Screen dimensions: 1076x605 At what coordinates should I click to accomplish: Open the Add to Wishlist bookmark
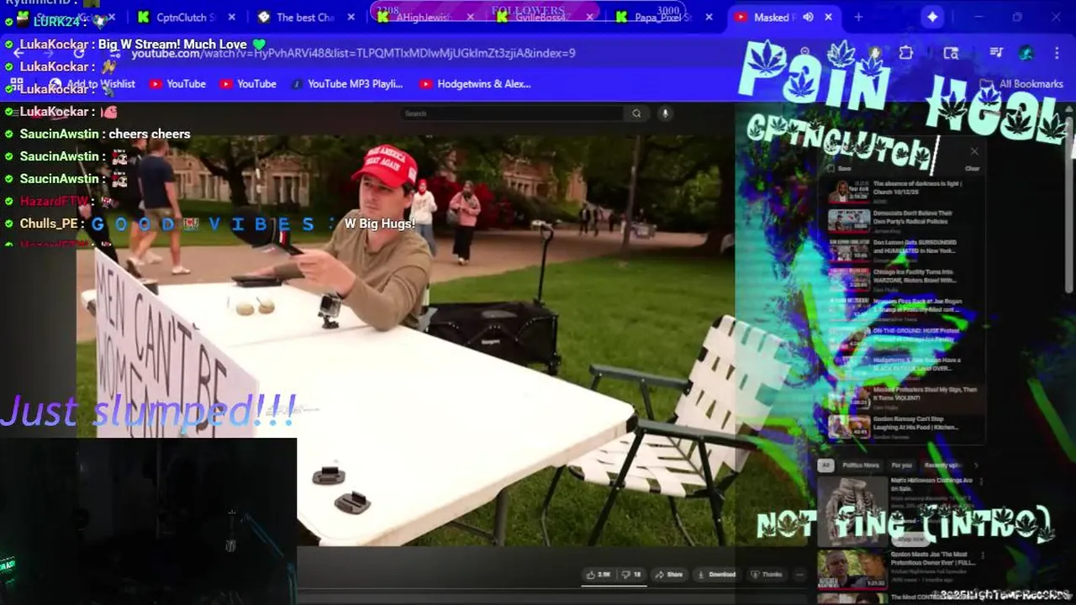point(92,84)
